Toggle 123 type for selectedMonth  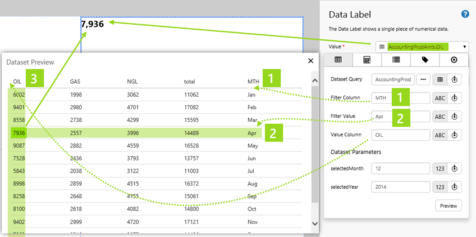pyautogui.click(x=440, y=169)
